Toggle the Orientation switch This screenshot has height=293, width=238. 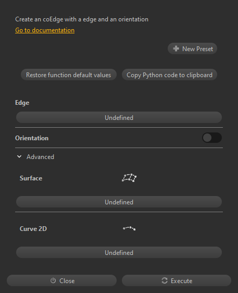point(212,138)
